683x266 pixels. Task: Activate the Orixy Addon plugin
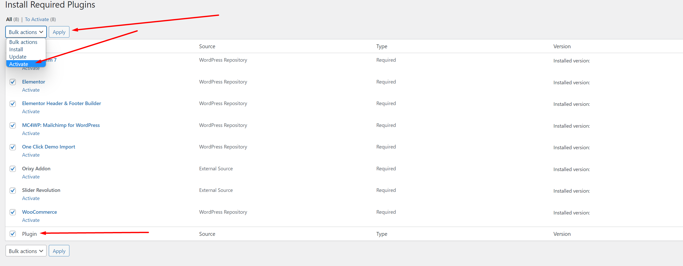pyautogui.click(x=31, y=177)
